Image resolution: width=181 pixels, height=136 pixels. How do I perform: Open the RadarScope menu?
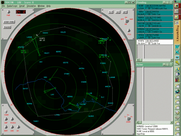12,6
